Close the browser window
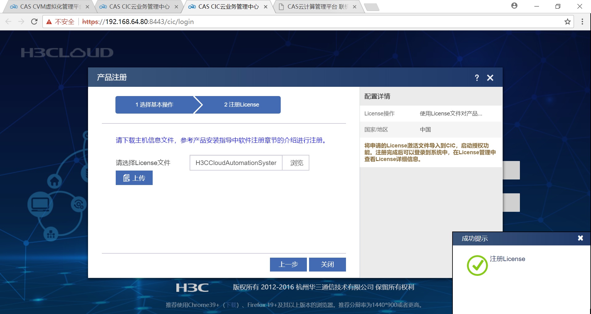 coord(580,6)
